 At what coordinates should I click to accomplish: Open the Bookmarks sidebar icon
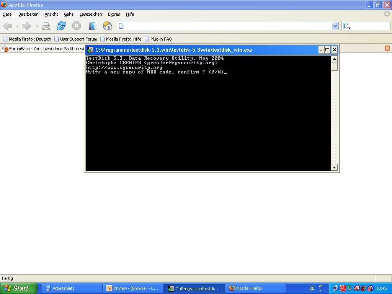tap(92, 26)
